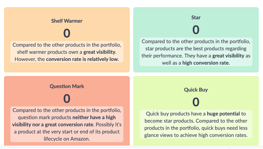Click bold 'huge potential' in Quick Buy card
Viewport: 263px width, 149px height.
click(223, 114)
